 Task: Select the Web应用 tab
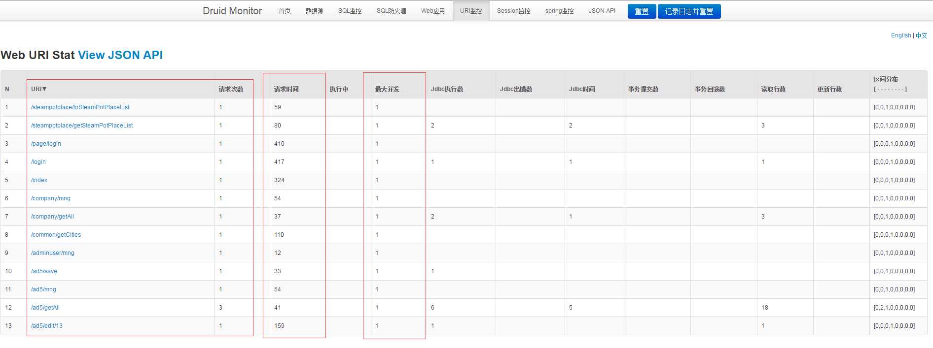[433, 11]
